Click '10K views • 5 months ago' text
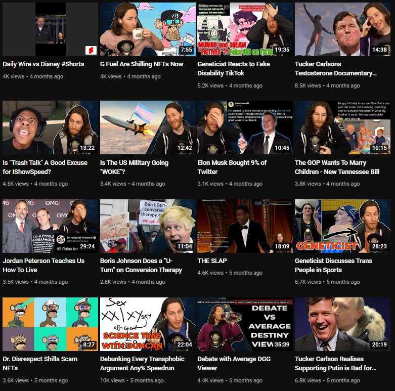Image resolution: width=395 pixels, height=391 pixels. (131, 380)
